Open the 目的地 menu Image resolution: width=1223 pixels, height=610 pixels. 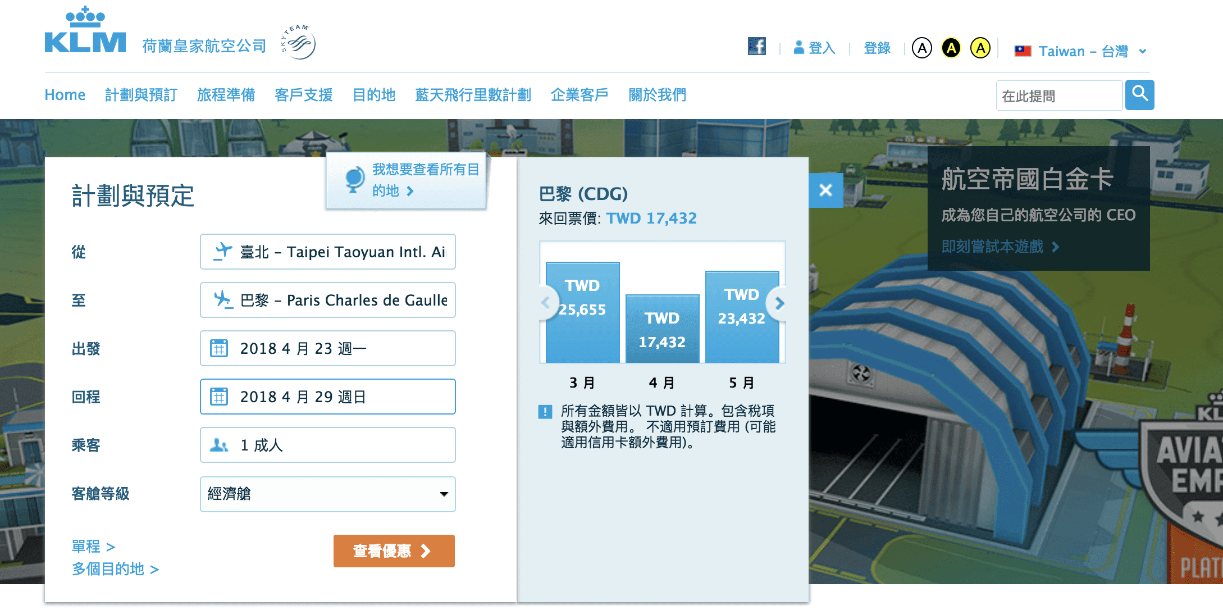(x=374, y=95)
